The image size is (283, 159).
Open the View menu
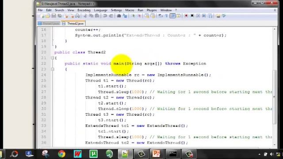click(x=71, y=10)
